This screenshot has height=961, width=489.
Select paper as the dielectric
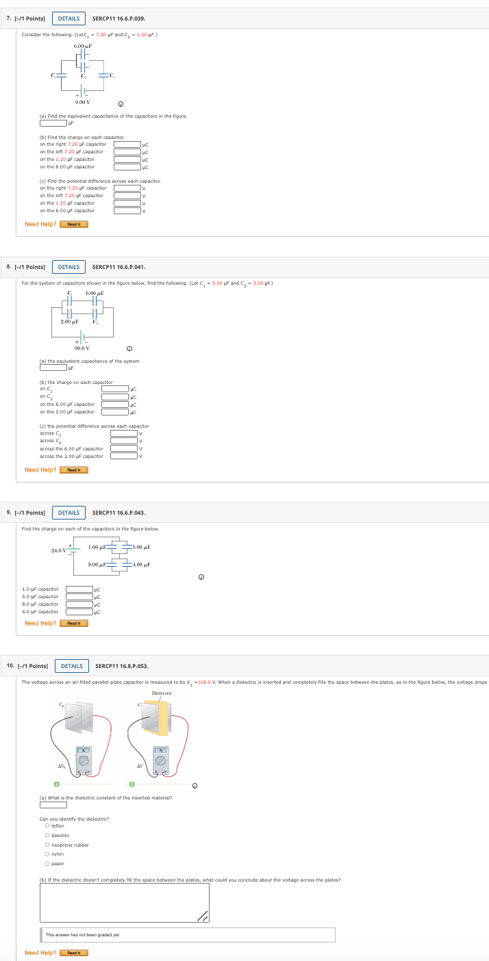pyautogui.click(x=47, y=863)
